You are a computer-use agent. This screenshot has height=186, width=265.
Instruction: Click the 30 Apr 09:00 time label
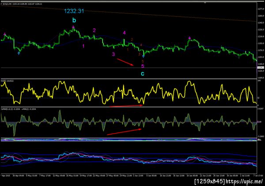[x=18, y=175]
